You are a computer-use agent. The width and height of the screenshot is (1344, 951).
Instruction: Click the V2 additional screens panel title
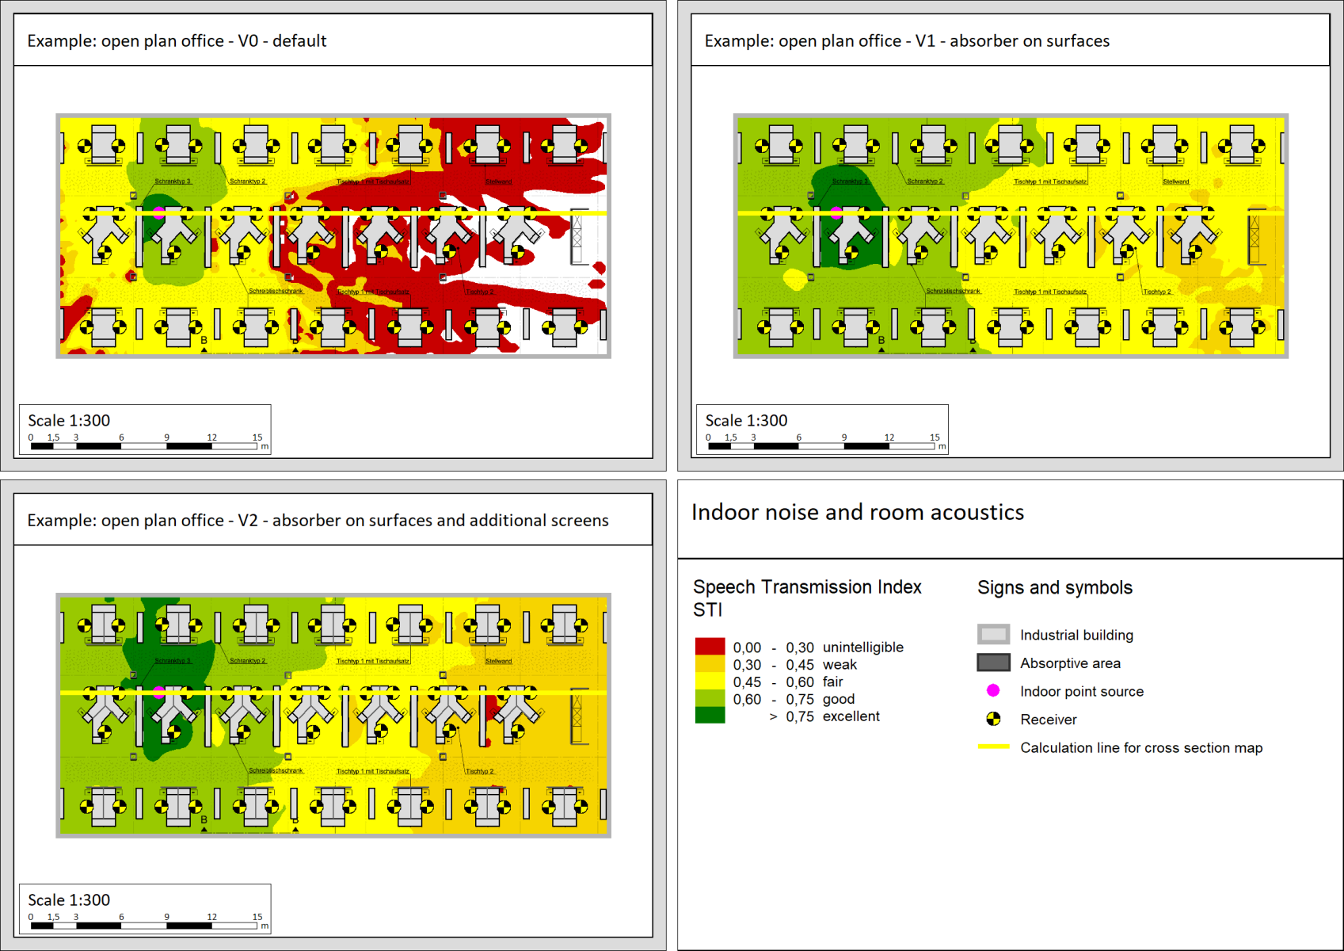point(318,520)
